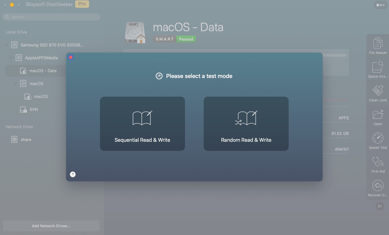The image size is (389, 235).
Task: Launch the Space Analyze tool
Action: 378,69
